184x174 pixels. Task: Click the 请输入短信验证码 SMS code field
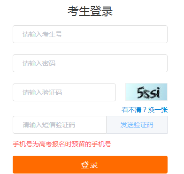pos(60,125)
